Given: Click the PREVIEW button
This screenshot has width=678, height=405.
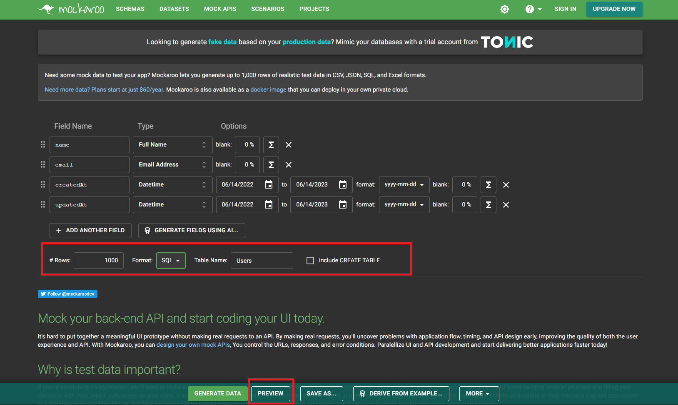Looking at the screenshot, I should (x=270, y=394).
